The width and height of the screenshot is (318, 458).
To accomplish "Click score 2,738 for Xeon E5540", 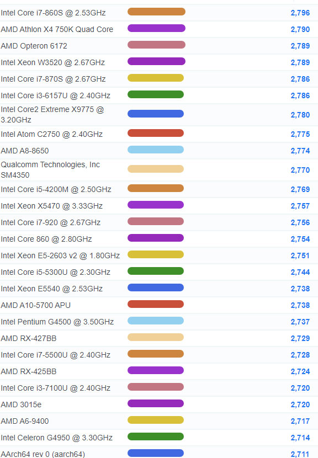I will (300, 289).
